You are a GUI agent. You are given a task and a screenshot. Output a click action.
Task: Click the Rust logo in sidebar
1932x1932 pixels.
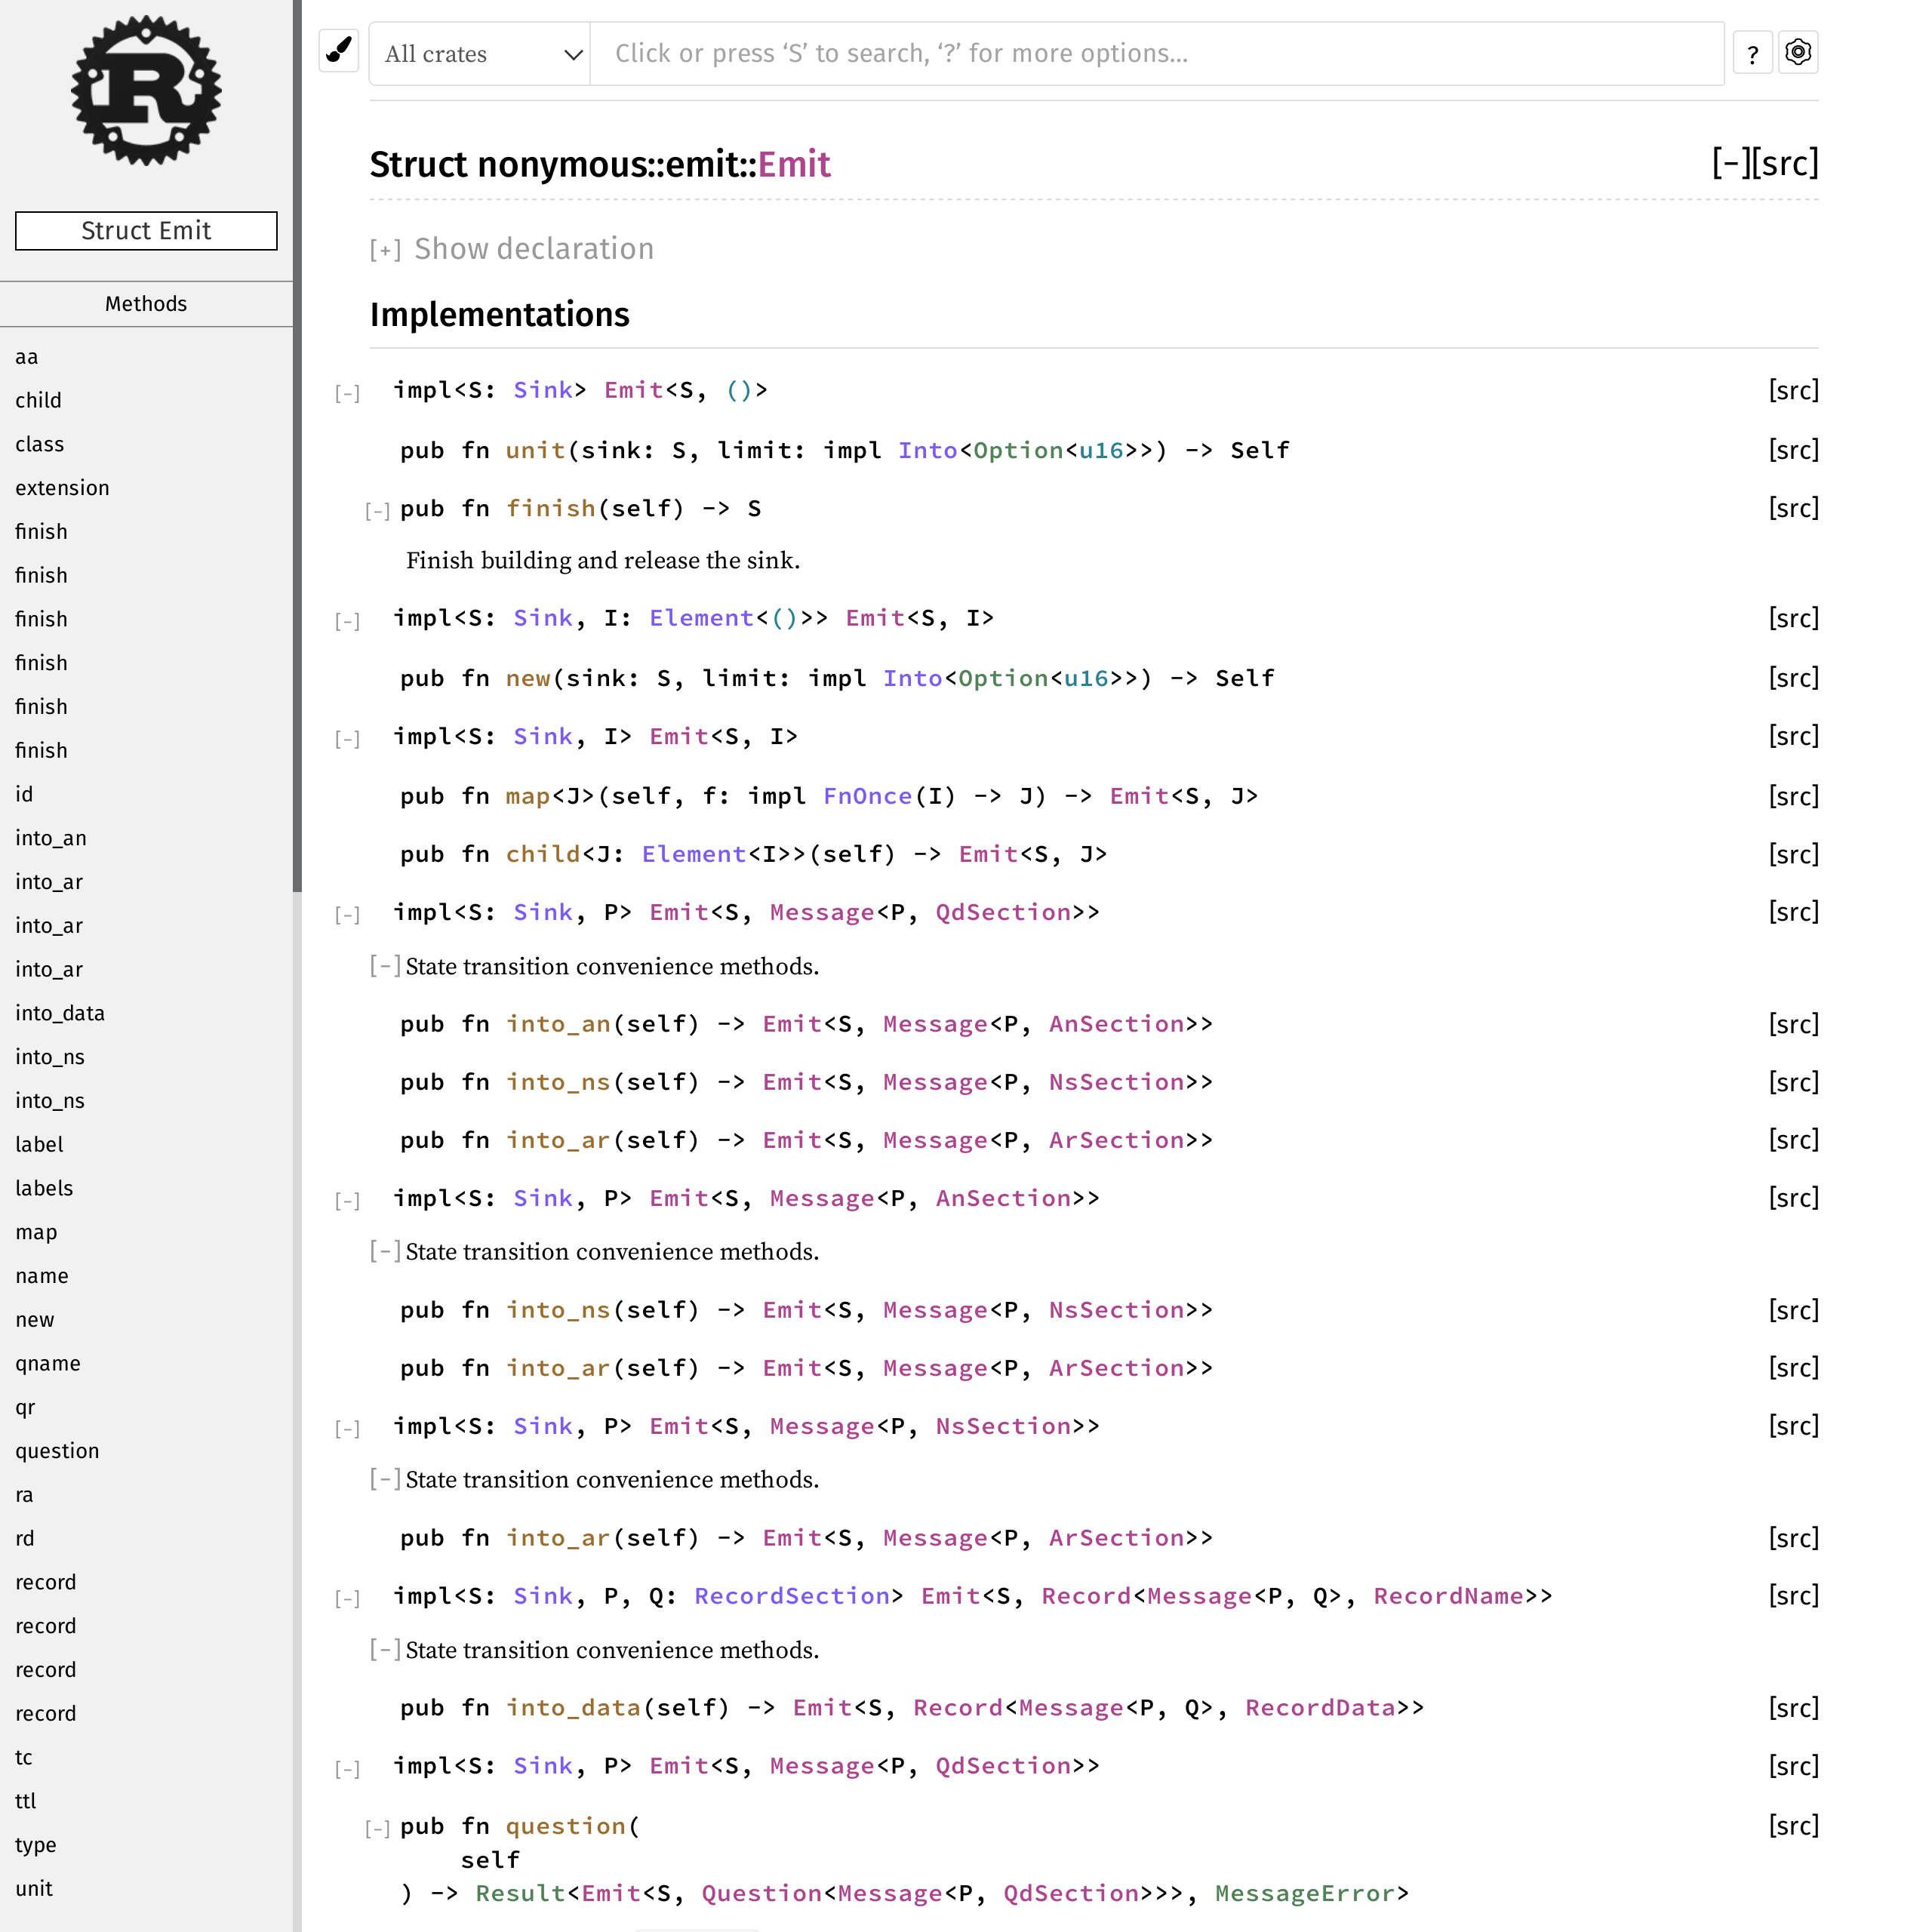click(x=146, y=90)
